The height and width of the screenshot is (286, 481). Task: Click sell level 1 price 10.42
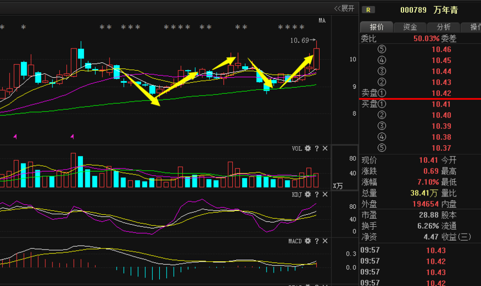441,93
